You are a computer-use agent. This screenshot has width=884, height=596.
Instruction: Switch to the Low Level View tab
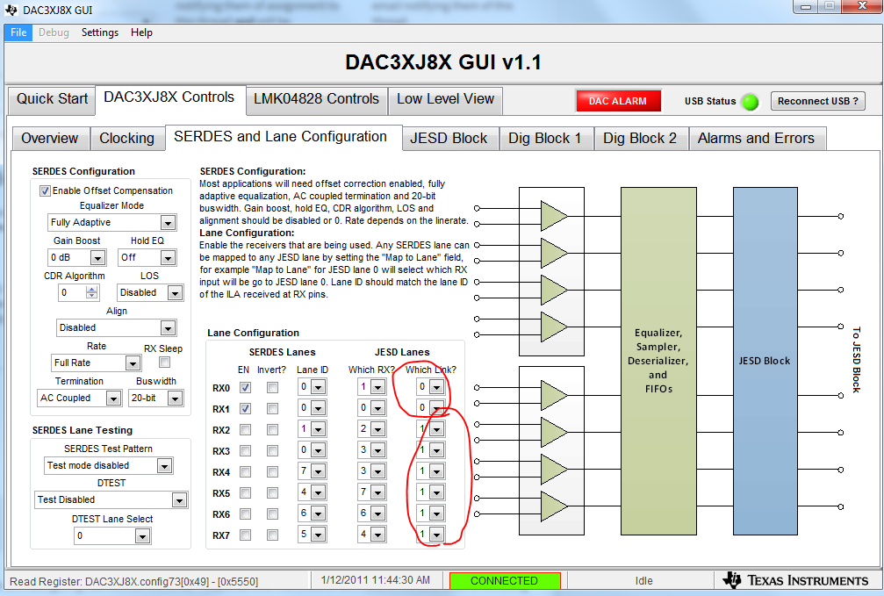(x=445, y=99)
